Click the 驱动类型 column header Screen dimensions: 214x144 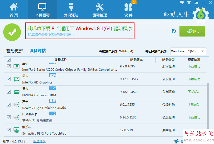[168, 59]
